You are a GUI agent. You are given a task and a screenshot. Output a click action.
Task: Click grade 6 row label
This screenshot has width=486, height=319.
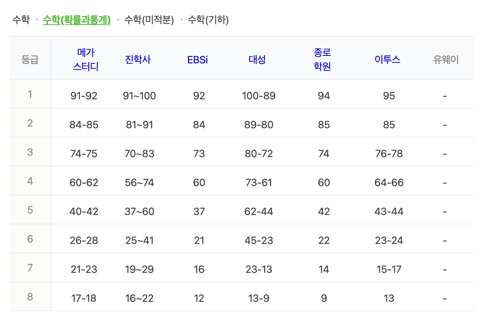(x=30, y=240)
